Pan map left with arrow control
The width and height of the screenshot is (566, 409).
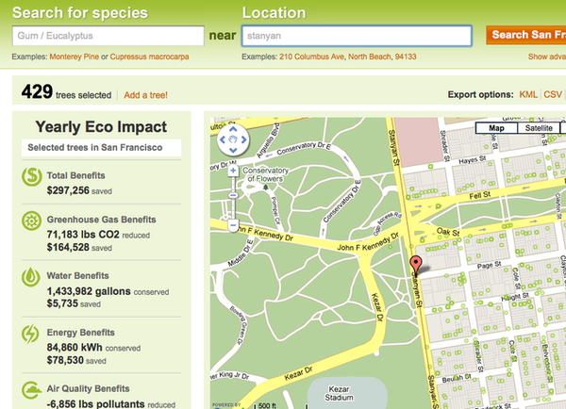pos(223,139)
